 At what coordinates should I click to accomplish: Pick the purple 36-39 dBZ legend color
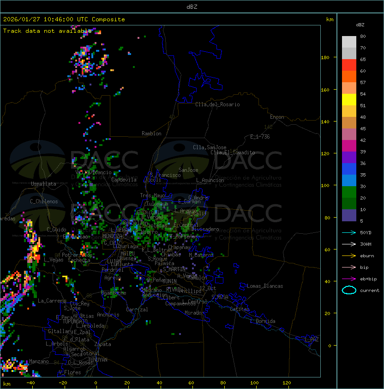(349, 158)
